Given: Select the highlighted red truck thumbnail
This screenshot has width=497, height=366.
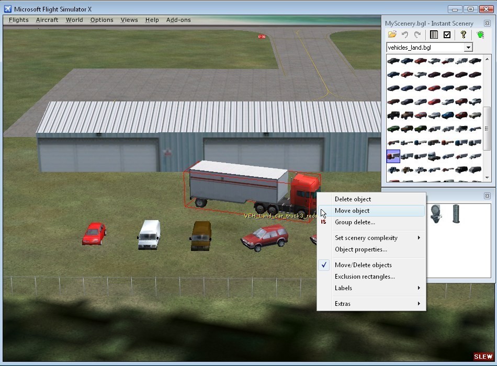Looking at the screenshot, I should 393,156.
